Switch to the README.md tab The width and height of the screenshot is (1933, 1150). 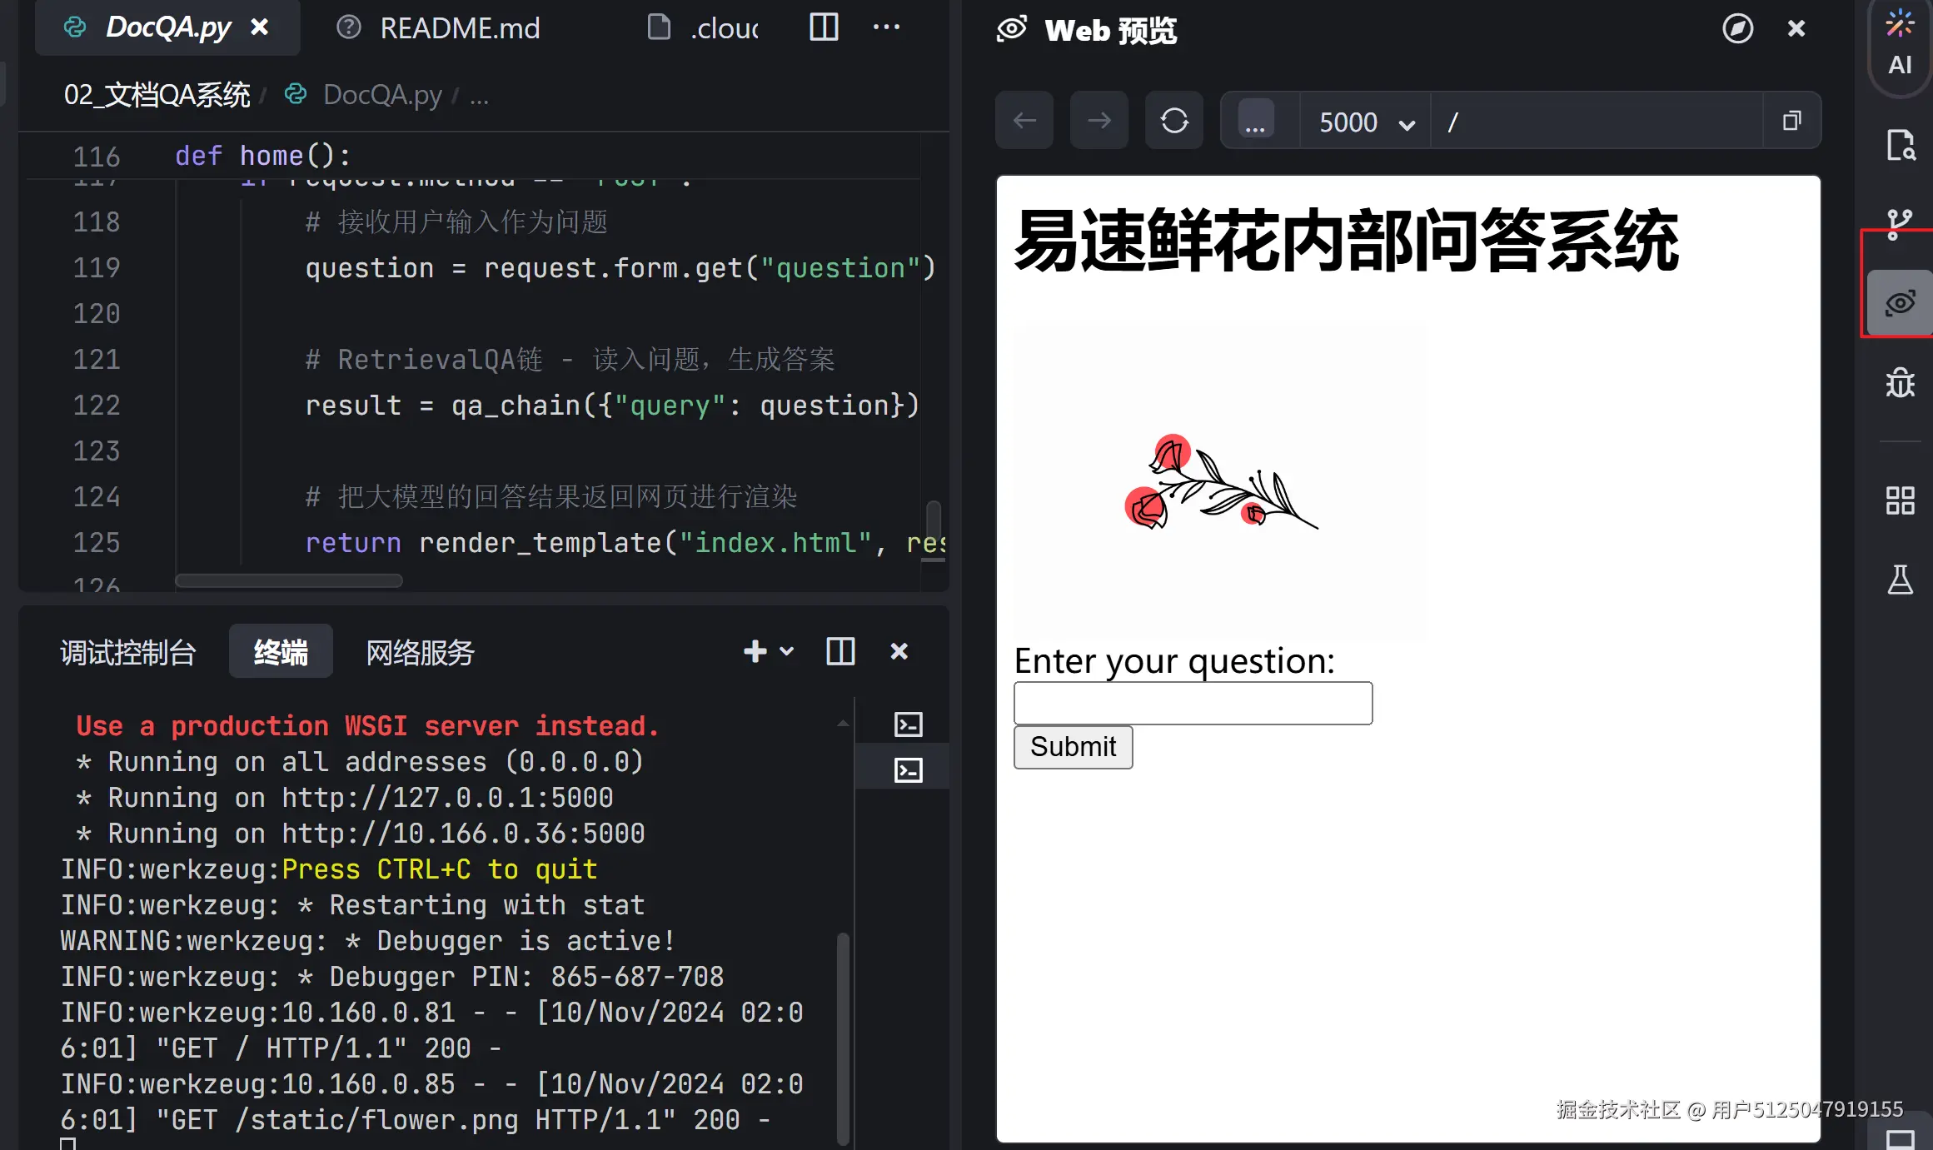[x=459, y=28]
